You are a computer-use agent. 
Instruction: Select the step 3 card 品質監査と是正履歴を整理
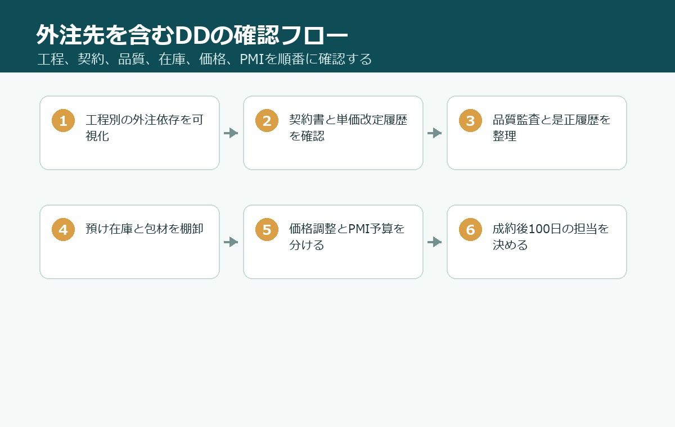537,133
